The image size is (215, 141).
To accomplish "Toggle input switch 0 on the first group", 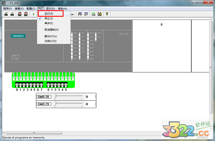I will (17, 85).
